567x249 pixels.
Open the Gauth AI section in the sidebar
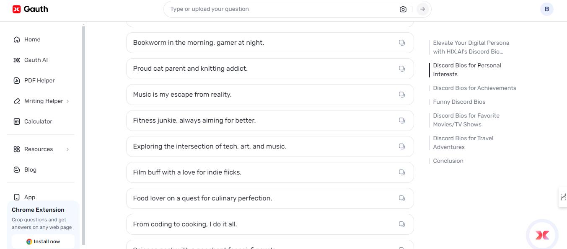(x=35, y=60)
